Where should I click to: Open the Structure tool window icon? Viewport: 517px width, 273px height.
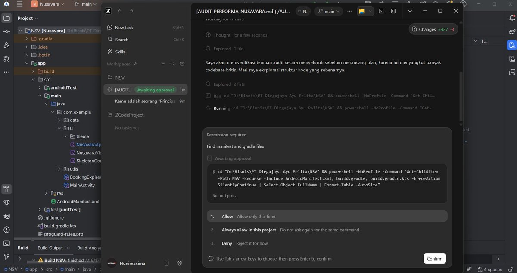point(6,45)
